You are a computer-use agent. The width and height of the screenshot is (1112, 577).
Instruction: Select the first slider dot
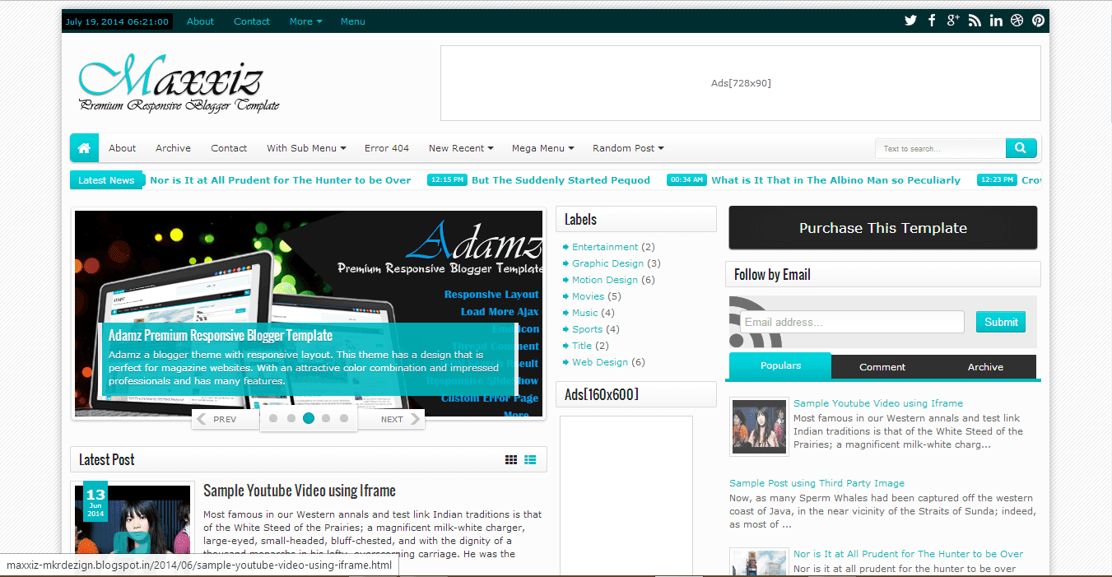[274, 418]
